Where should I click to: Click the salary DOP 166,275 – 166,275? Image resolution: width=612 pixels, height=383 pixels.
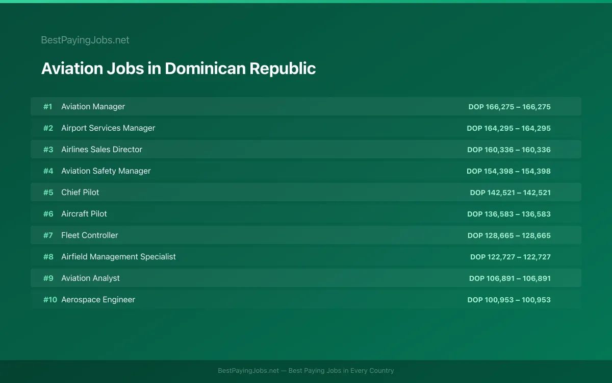[x=509, y=107]
